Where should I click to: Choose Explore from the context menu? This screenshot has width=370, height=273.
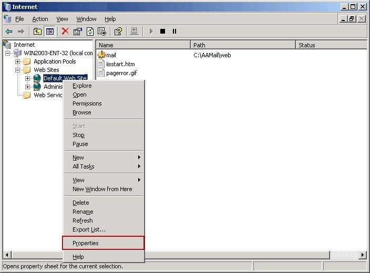point(104,86)
